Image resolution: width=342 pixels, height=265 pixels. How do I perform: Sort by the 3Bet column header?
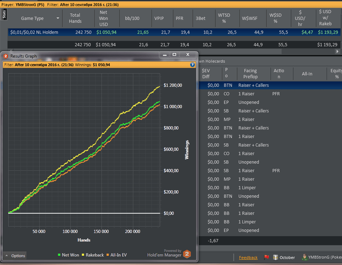(200, 19)
